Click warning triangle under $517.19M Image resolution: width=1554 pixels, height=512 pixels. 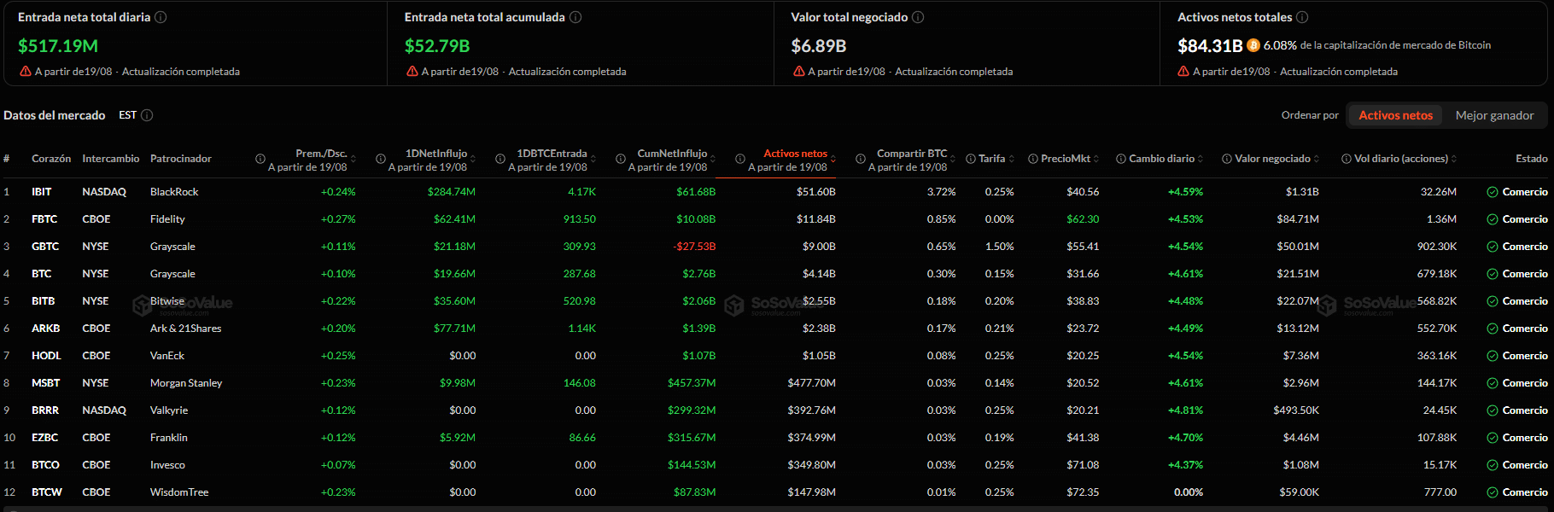pyautogui.click(x=26, y=72)
